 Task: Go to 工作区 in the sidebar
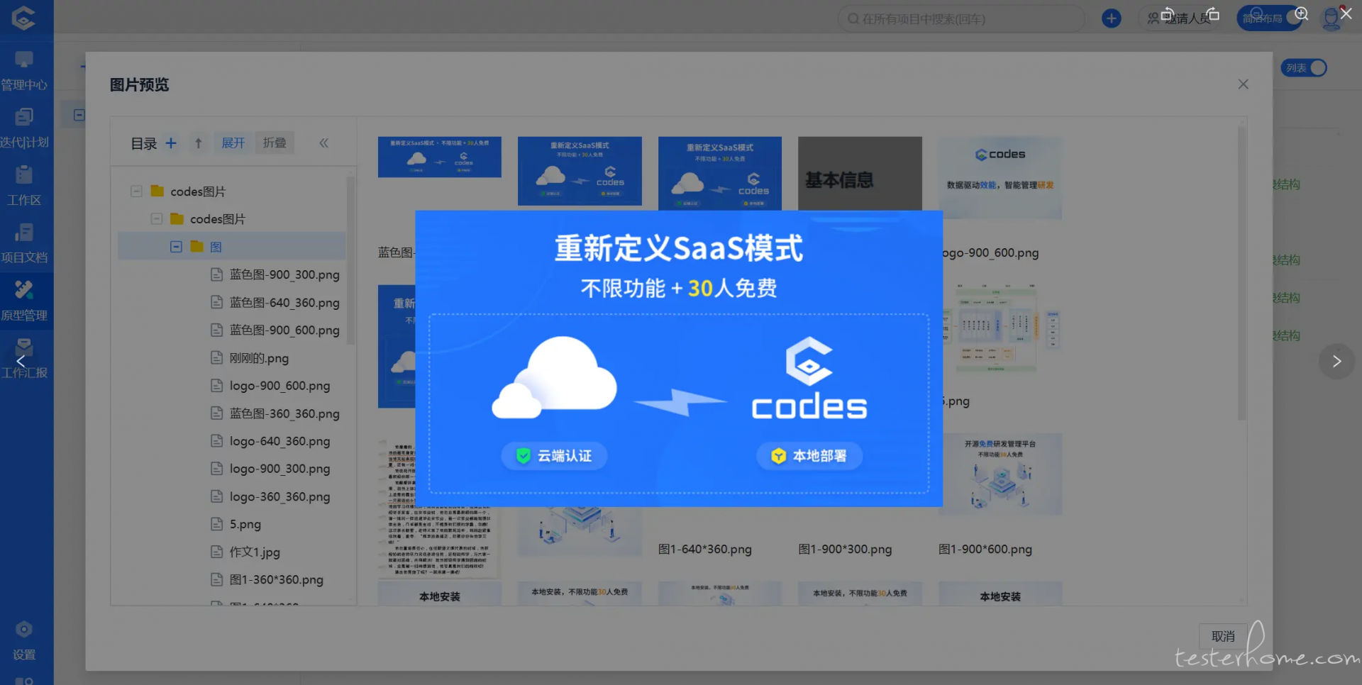24,186
